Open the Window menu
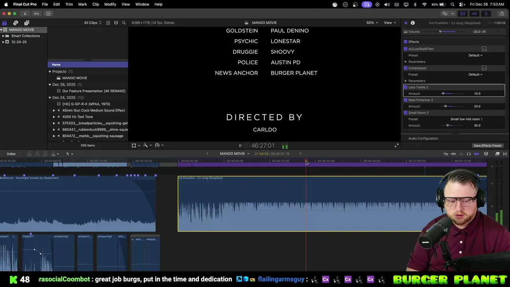510x287 pixels. (142, 4)
